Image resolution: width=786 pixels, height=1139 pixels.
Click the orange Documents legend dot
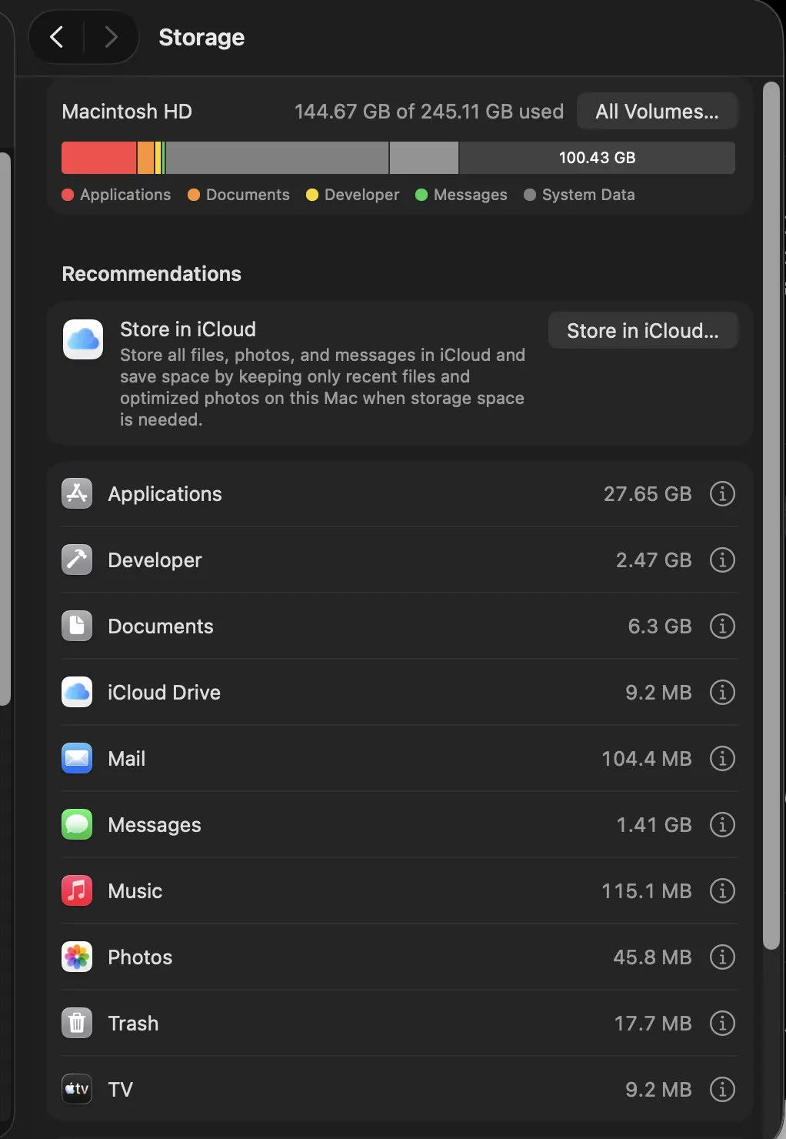[x=194, y=195]
